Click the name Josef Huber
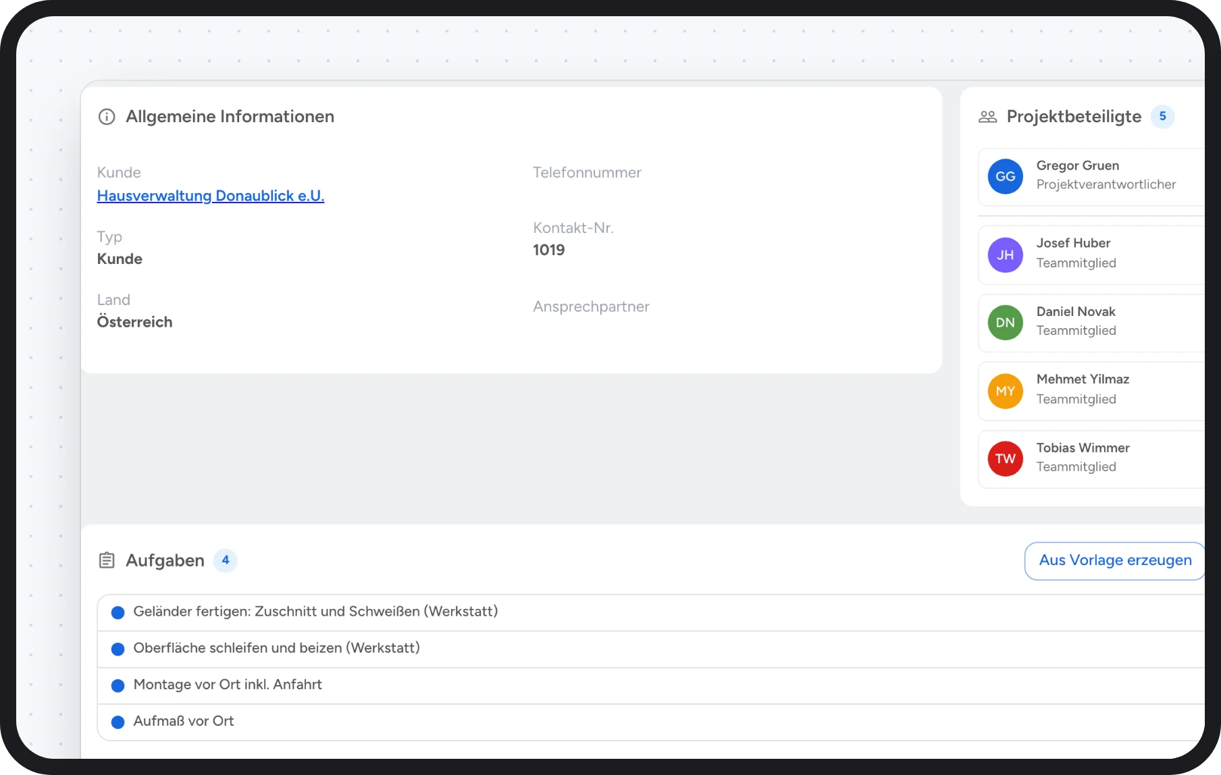The height and width of the screenshot is (775, 1221). point(1073,243)
